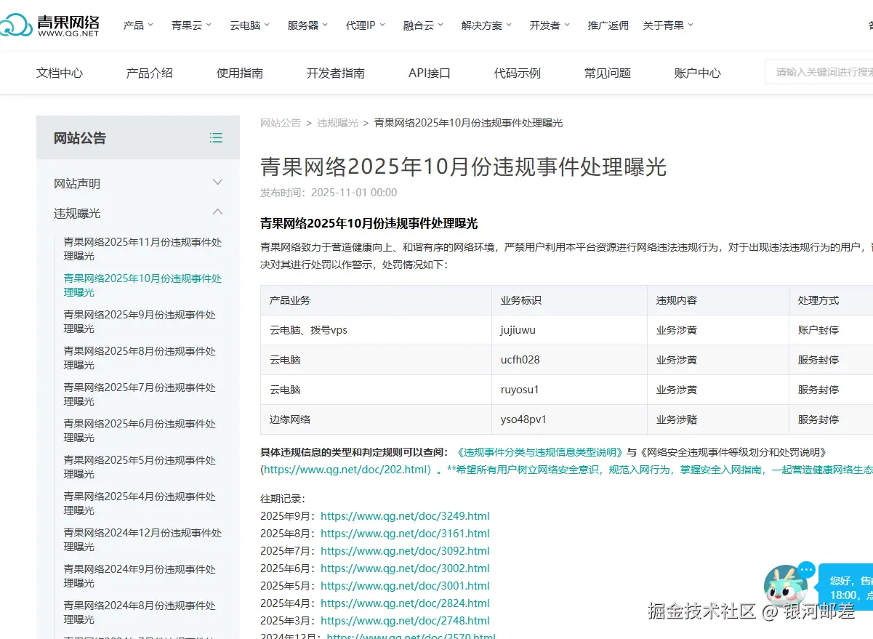Viewport: 873px width, 639px height.
Task: Open 2025年11月份违规事件 sidebar item
Action: (142, 249)
